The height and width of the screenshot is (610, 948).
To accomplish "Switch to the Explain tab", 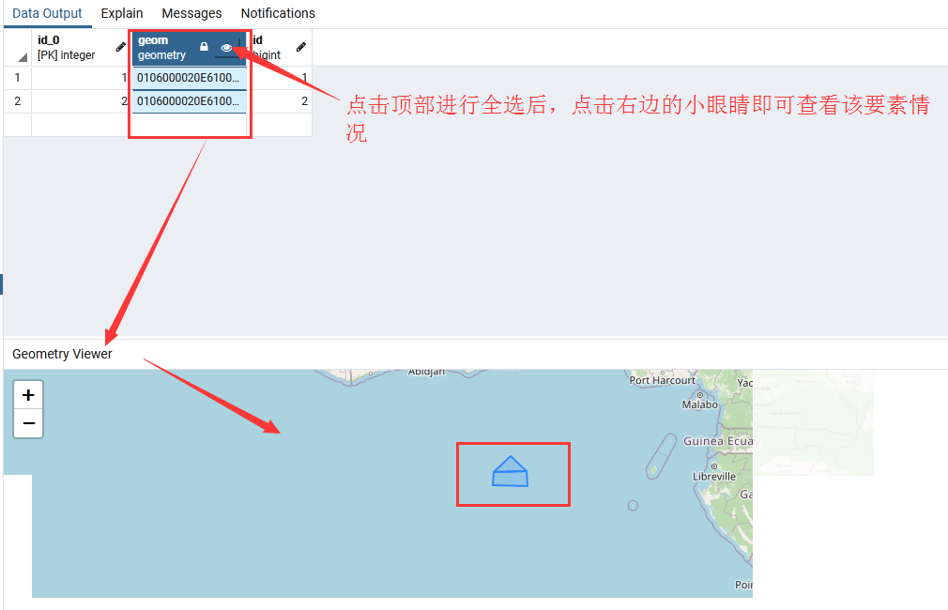I will [x=121, y=13].
